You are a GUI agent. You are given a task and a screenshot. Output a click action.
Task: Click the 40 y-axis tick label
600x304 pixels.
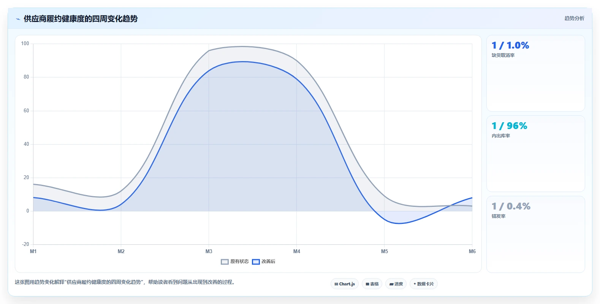coord(26,144)
